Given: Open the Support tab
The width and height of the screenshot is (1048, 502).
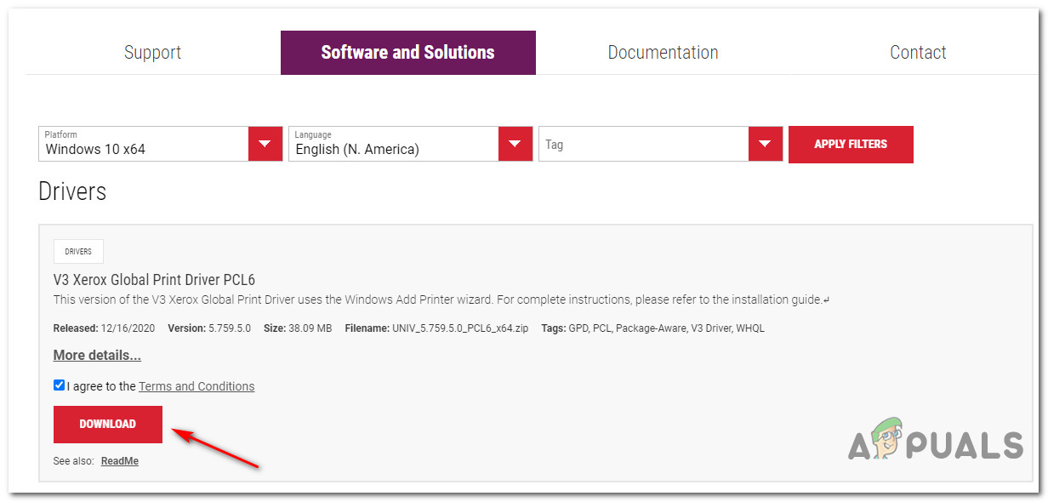Looking at the screenshot, I should click(x=153, y=53).
